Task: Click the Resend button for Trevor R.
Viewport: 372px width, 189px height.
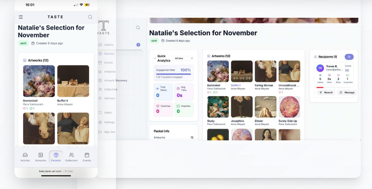Action: tap(326, 93)
